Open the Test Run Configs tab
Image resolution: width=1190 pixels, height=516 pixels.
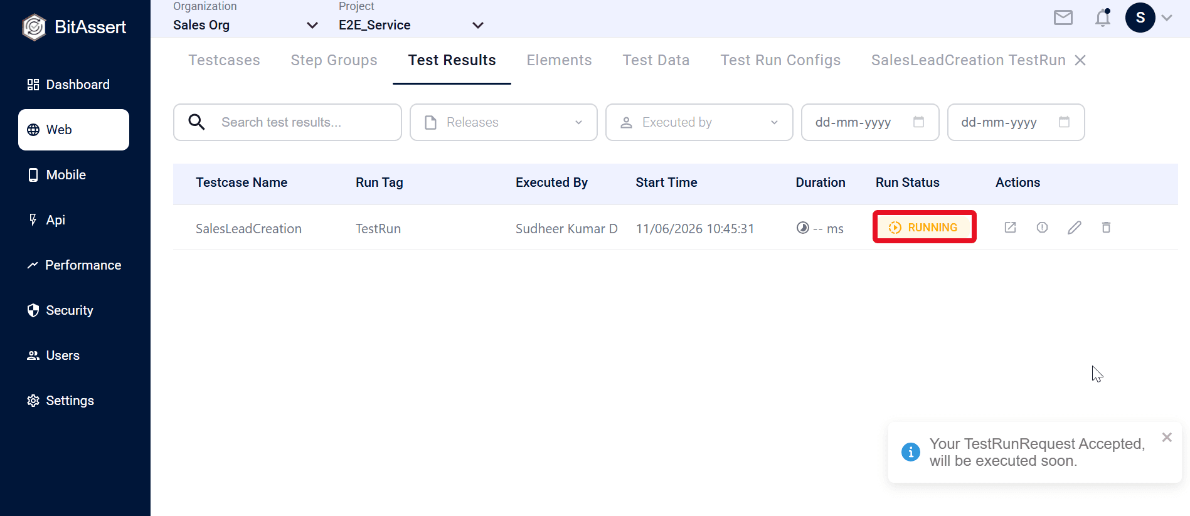coord(780,60)
